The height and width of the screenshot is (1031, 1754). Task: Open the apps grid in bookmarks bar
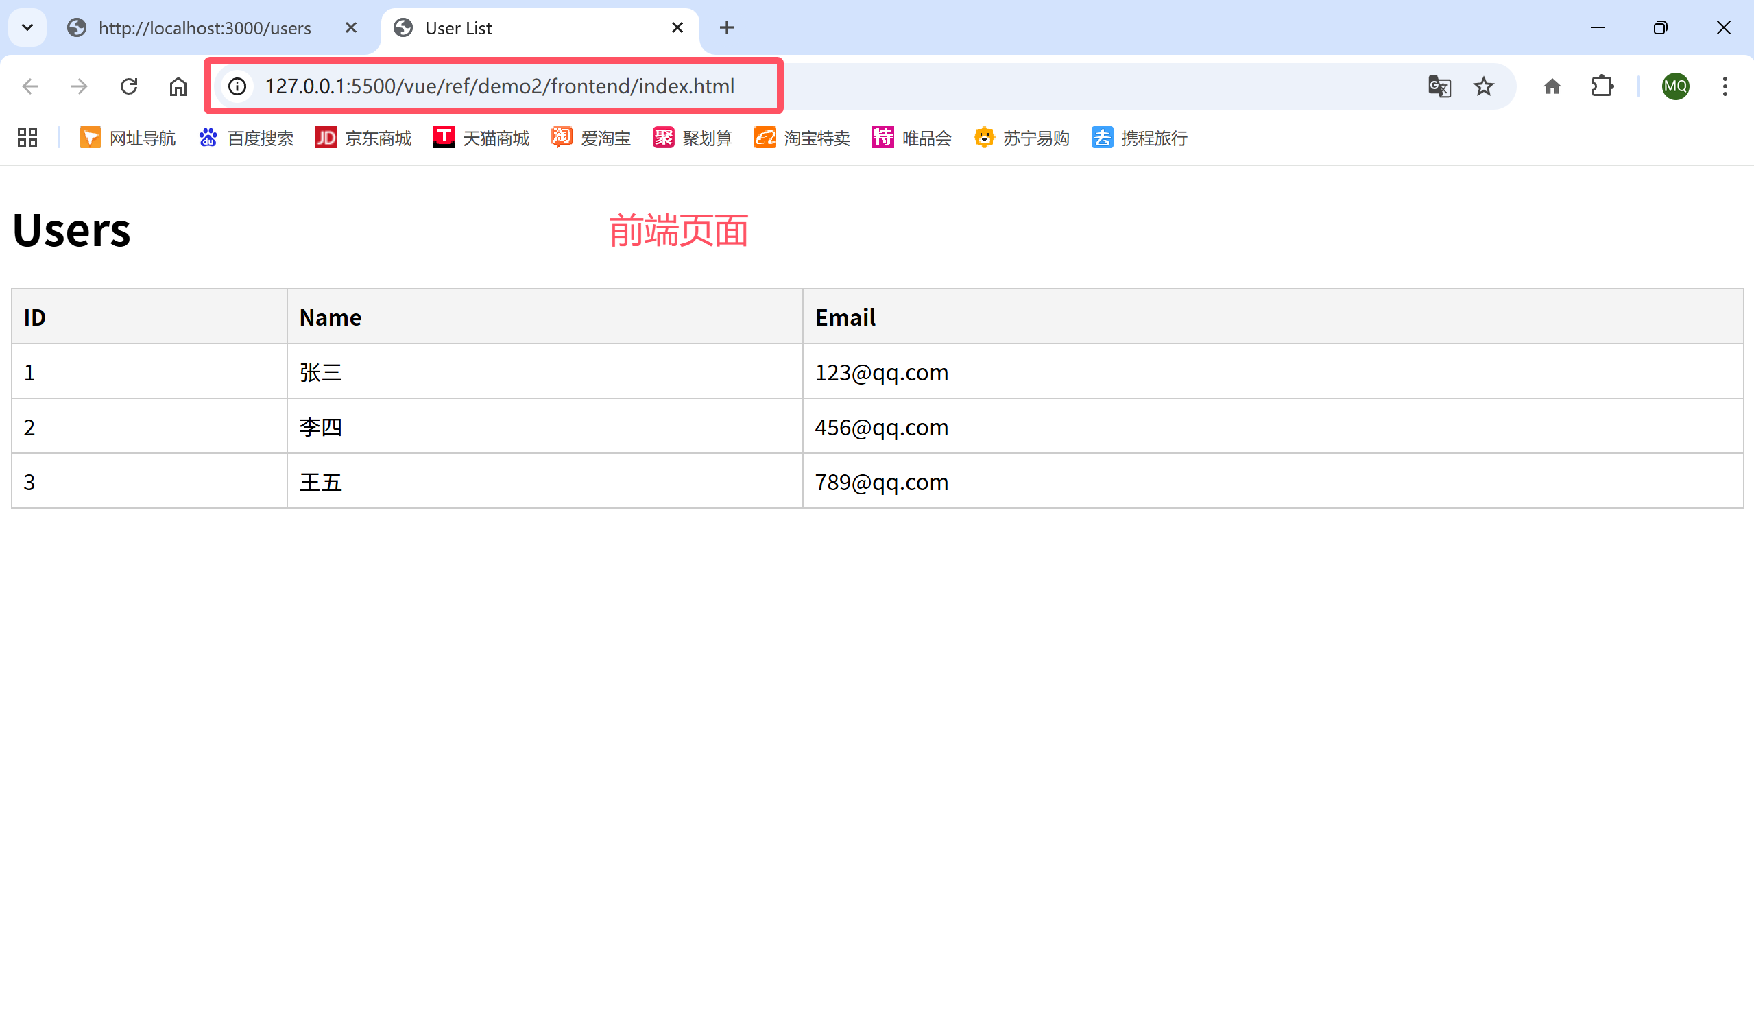pyautogui.click(x=27, y=138)
